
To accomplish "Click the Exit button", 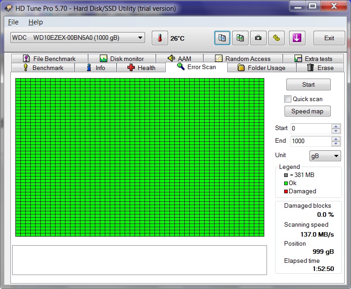I will 329,38.
